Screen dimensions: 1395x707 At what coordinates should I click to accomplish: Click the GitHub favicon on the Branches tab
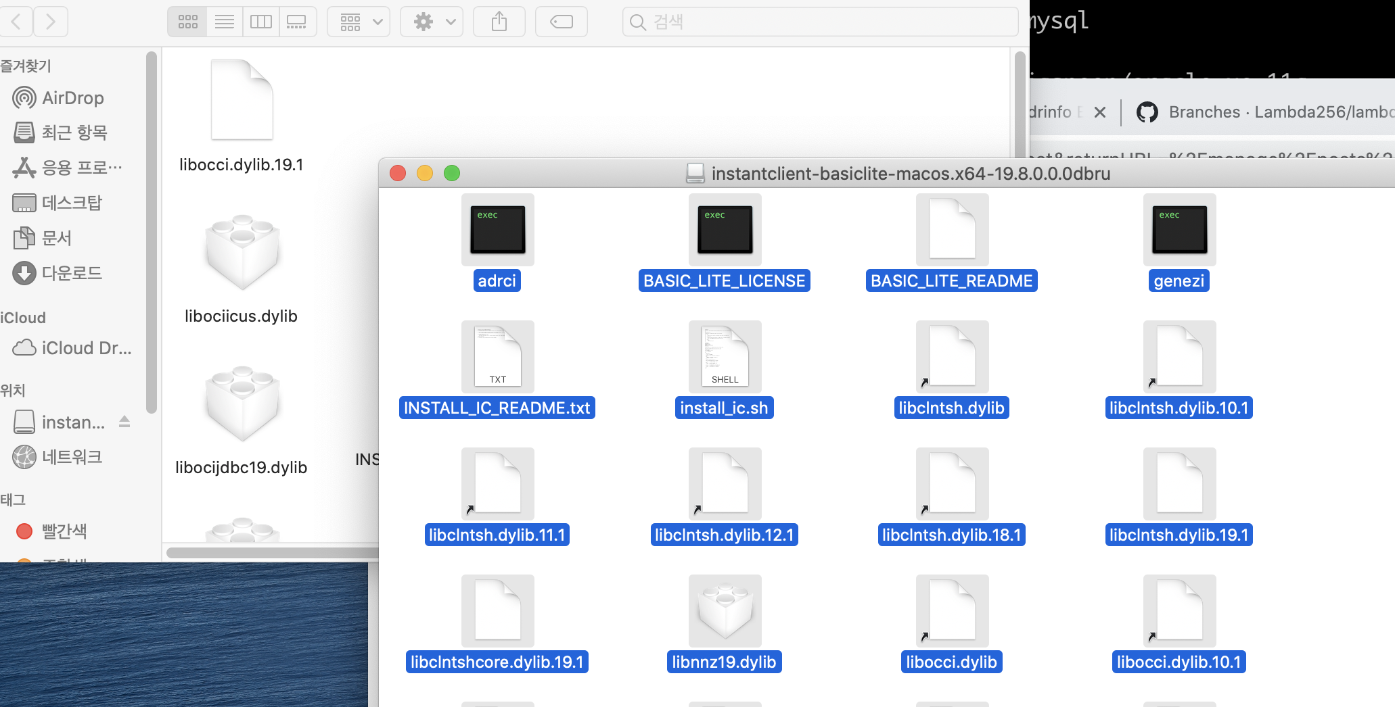pos(1147,112)
